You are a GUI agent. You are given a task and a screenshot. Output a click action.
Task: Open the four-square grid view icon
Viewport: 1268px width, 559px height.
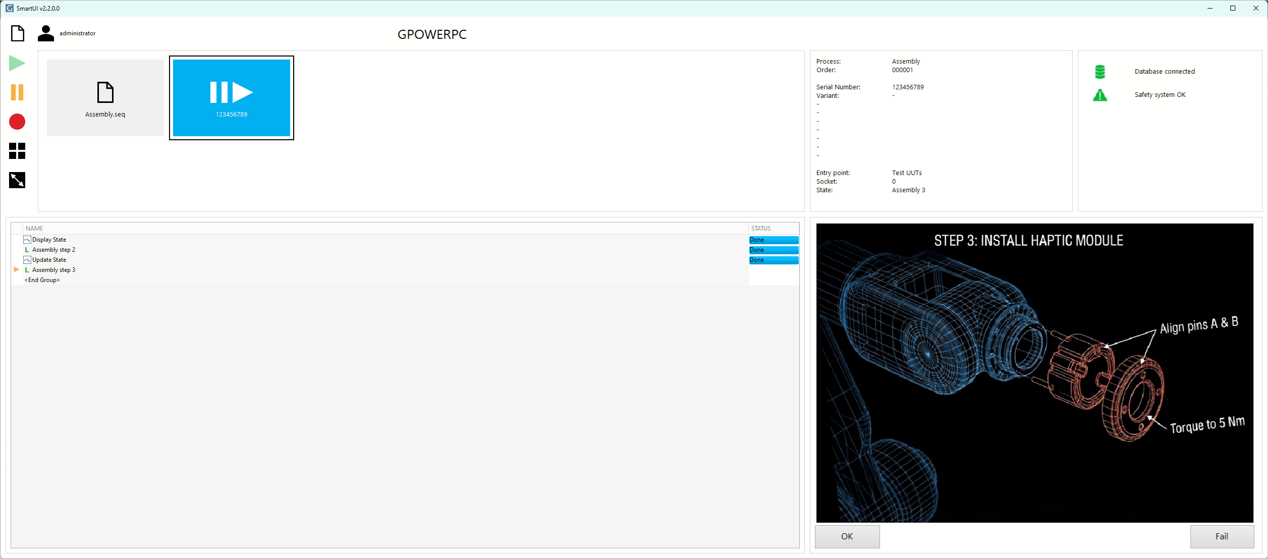point(17,151)
